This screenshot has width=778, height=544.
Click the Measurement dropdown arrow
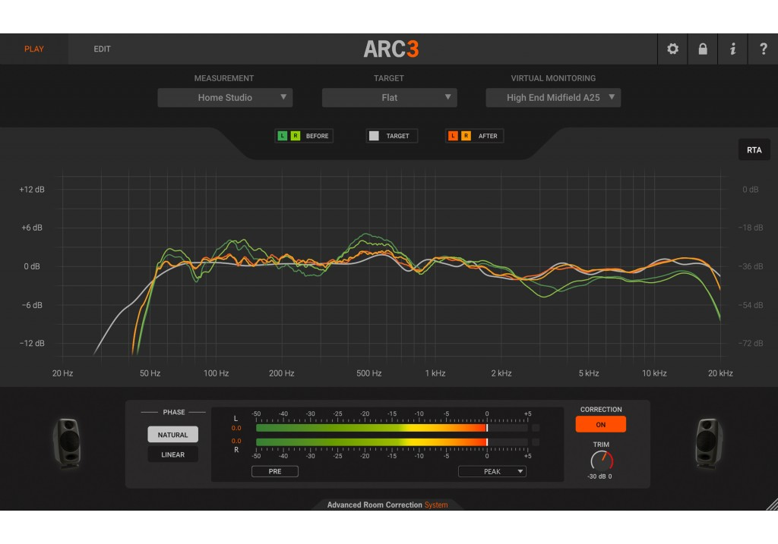283,97
